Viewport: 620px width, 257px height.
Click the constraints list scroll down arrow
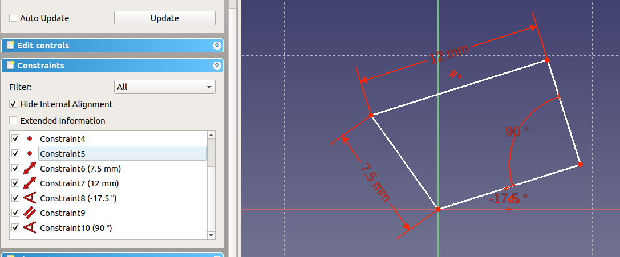[x=211, y=235]
